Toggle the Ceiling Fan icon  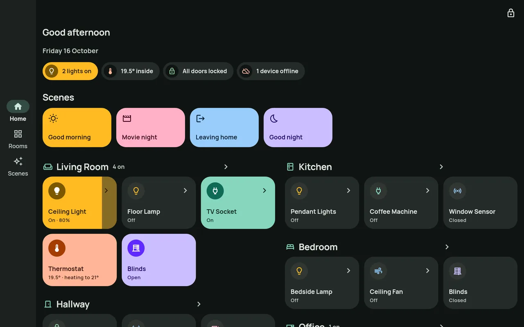378,271
